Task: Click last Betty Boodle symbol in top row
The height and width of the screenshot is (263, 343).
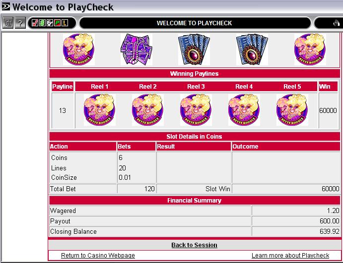Action: coord(310,50)
